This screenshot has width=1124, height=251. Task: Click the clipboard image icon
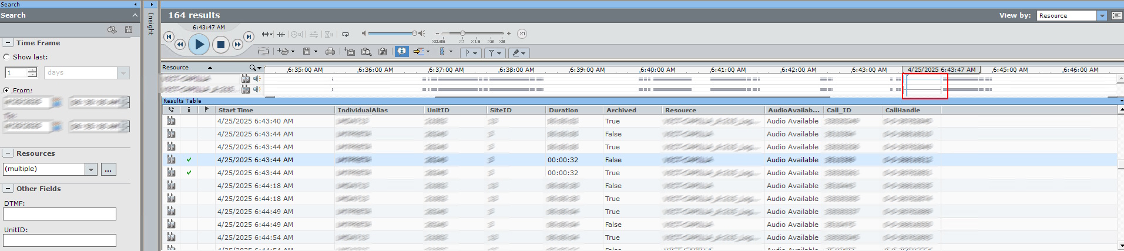[383, 52]
